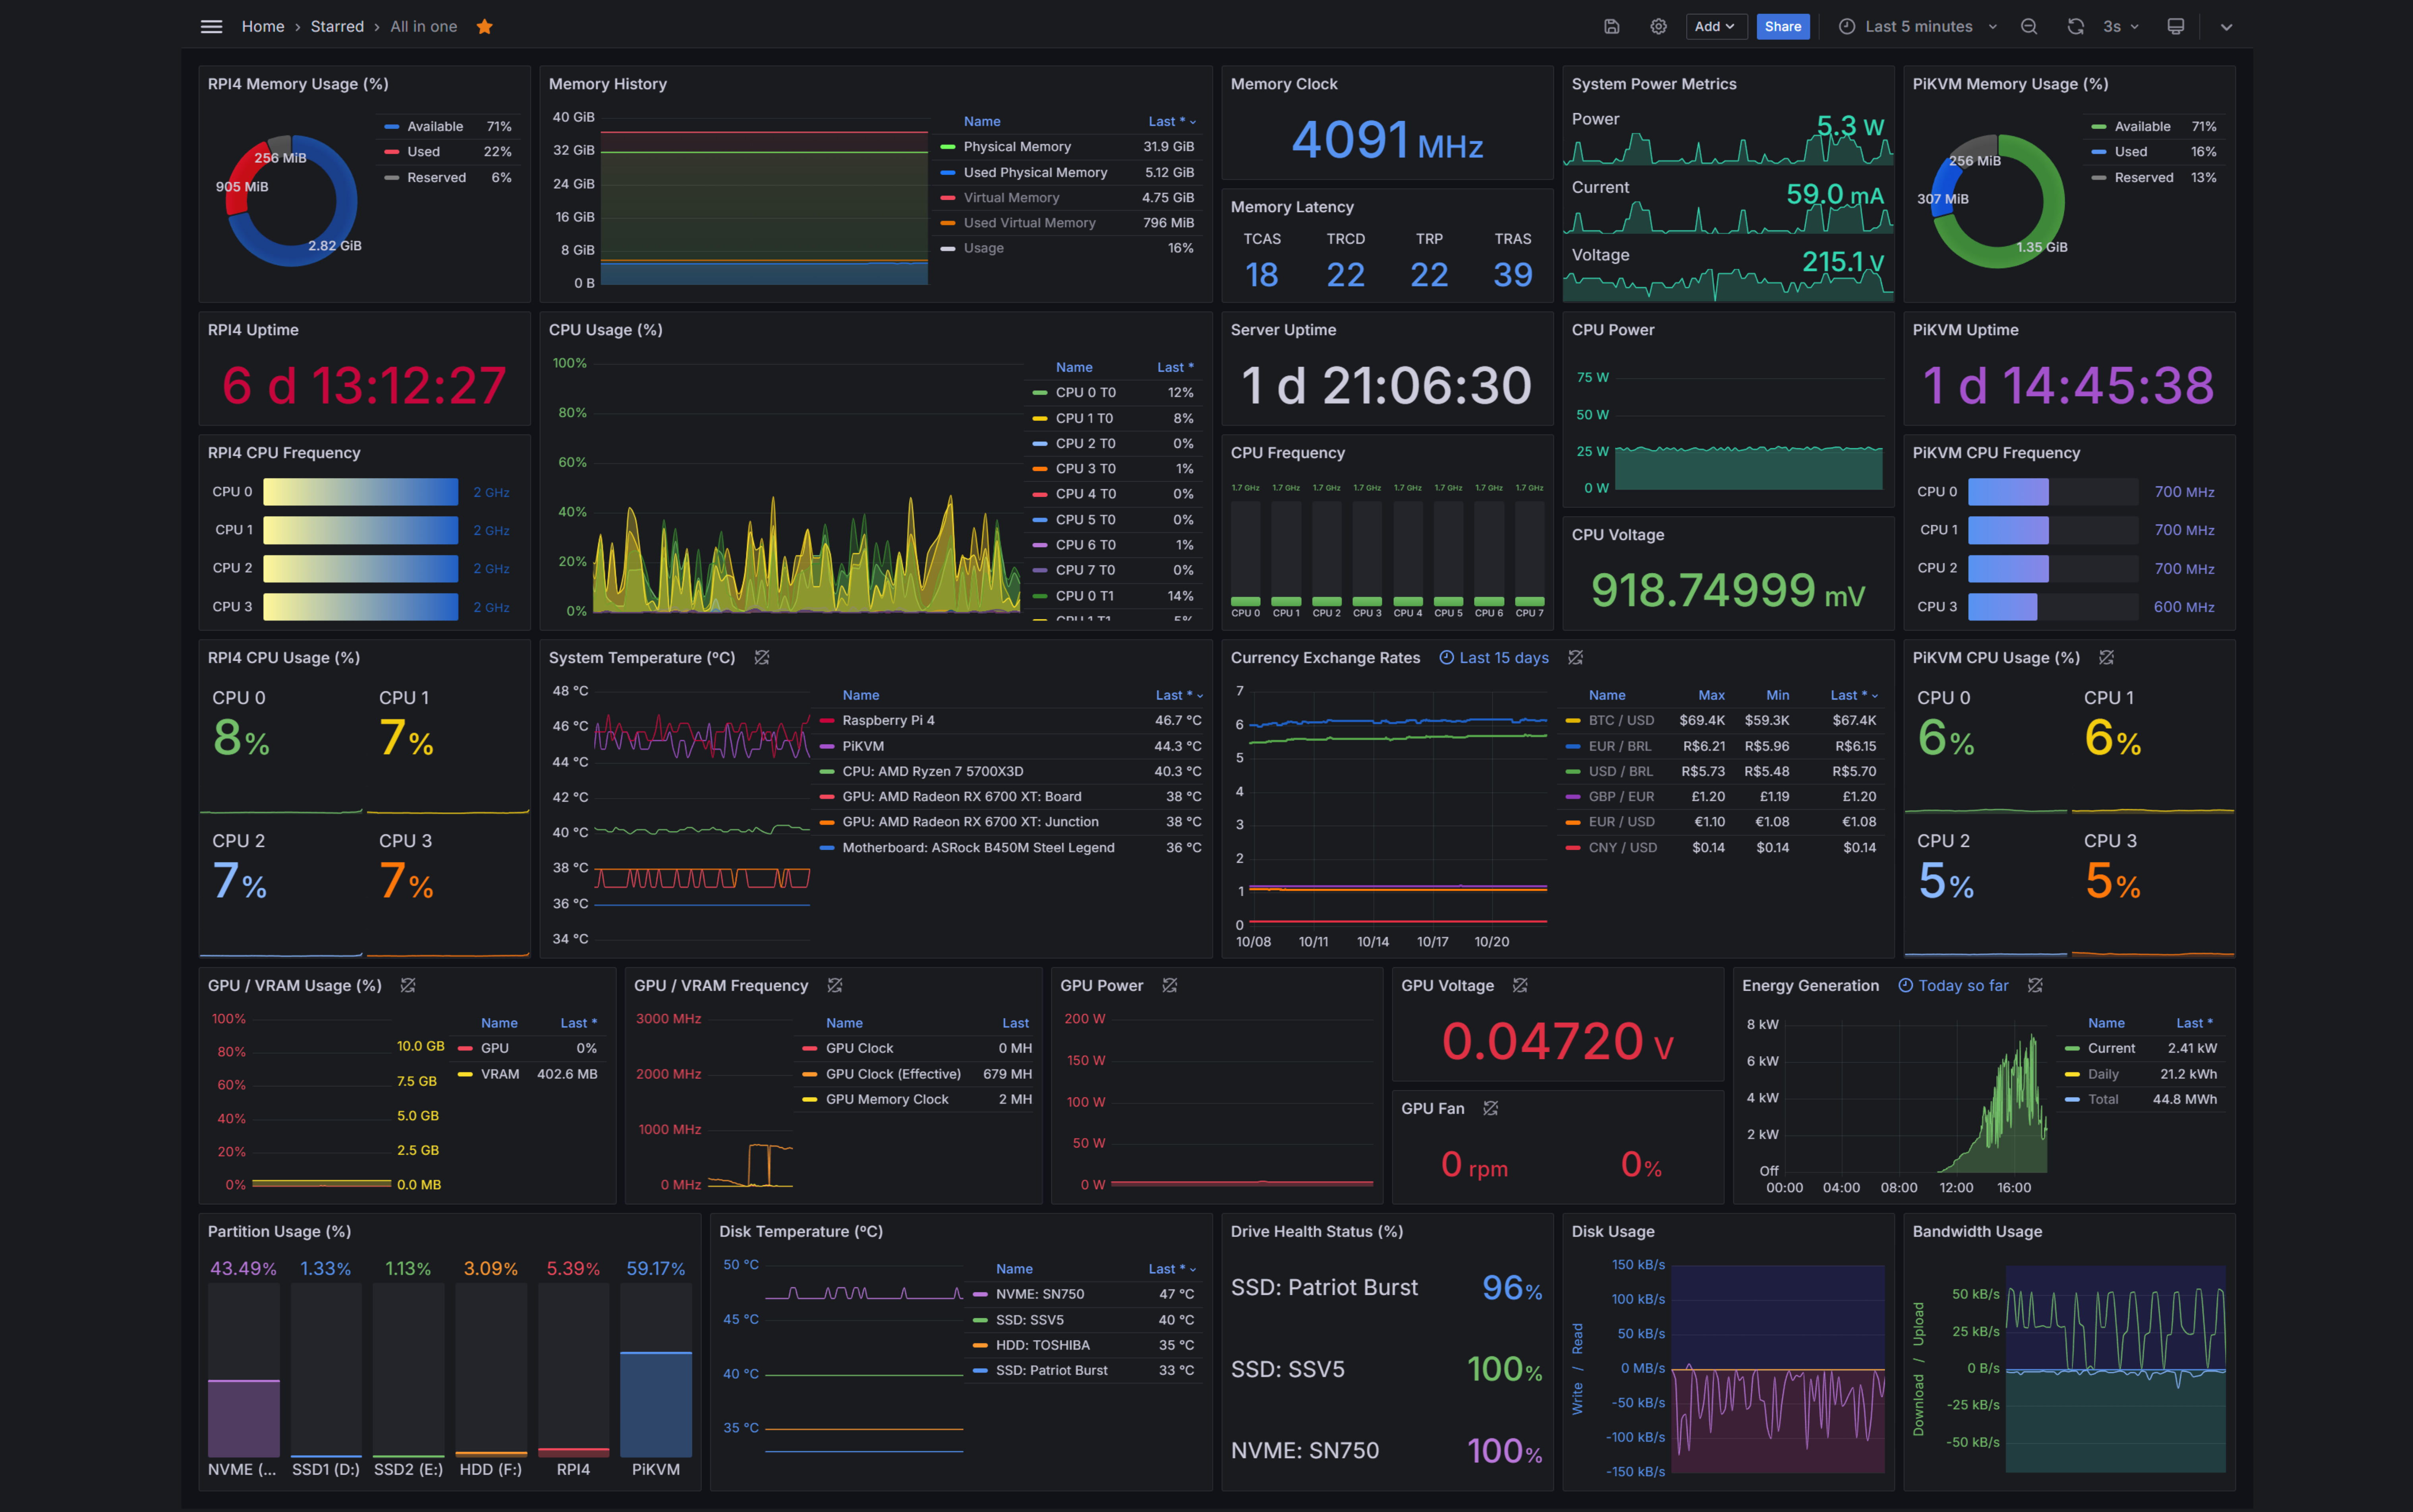Zoom out the time range
Viewport: 2413px width, 1512px height.
[2029, 27]
